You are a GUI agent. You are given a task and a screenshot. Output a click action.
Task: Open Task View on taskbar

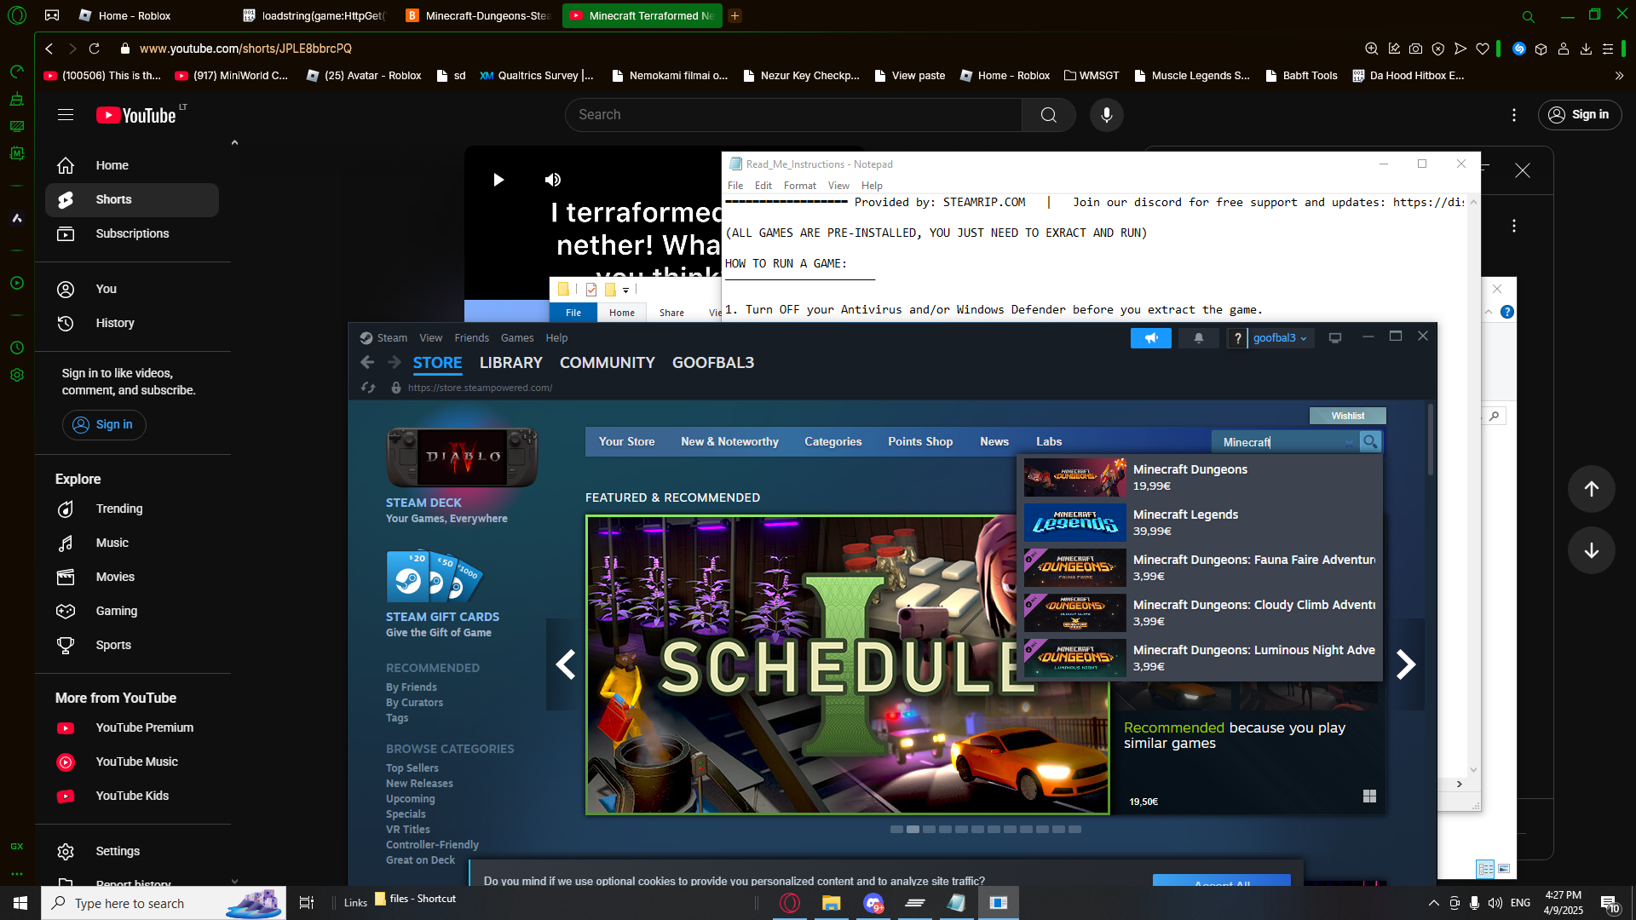tap(307, 903)
